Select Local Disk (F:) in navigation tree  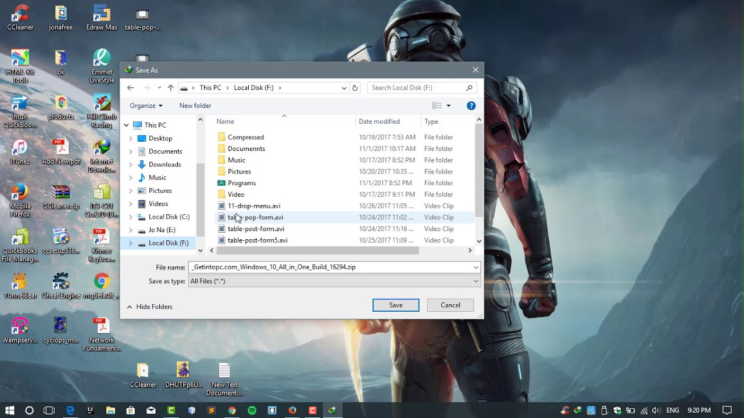tap(169, 243)
